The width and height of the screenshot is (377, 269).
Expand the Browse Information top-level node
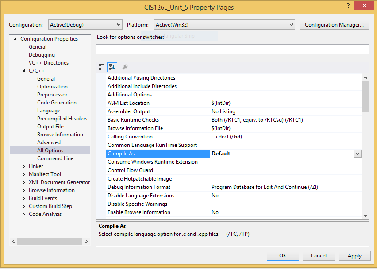[23, 190]
